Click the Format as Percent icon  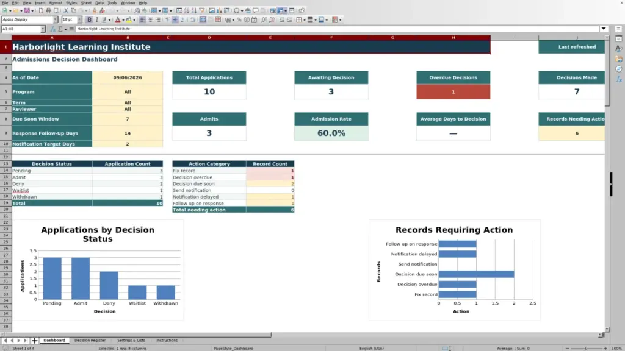(x=239, y=19)
